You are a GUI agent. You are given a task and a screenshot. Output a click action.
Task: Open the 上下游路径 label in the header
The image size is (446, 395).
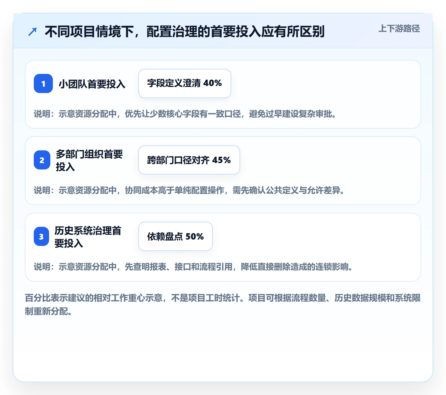pos(399,29)
